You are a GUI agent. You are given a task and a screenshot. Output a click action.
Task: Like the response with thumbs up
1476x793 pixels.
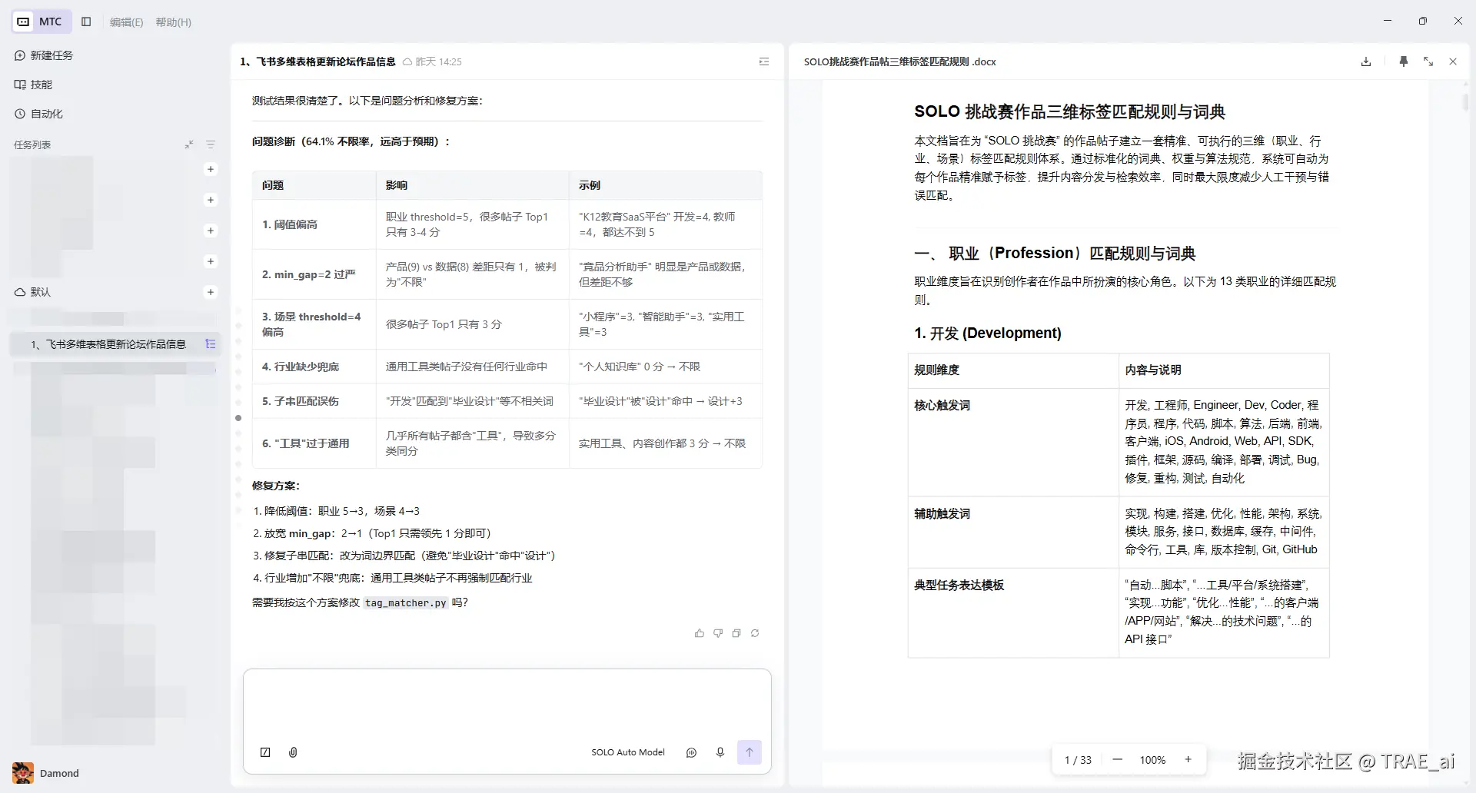pyautogui.click(x=700, y=633)
